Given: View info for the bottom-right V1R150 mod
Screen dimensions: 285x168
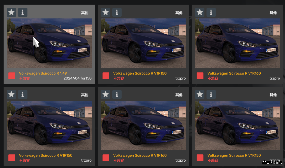Looking at the screenshot, I should [211, 94].
